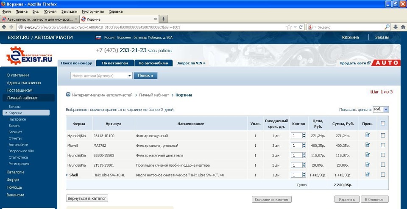Go to Firefox home page icon
The width and height of the screenshot is (407, 209).
point(403,27)
